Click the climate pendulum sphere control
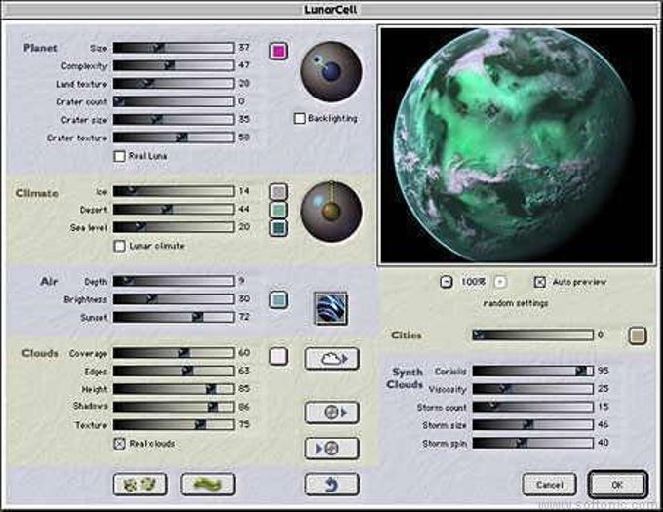 (x=331, y=212)
